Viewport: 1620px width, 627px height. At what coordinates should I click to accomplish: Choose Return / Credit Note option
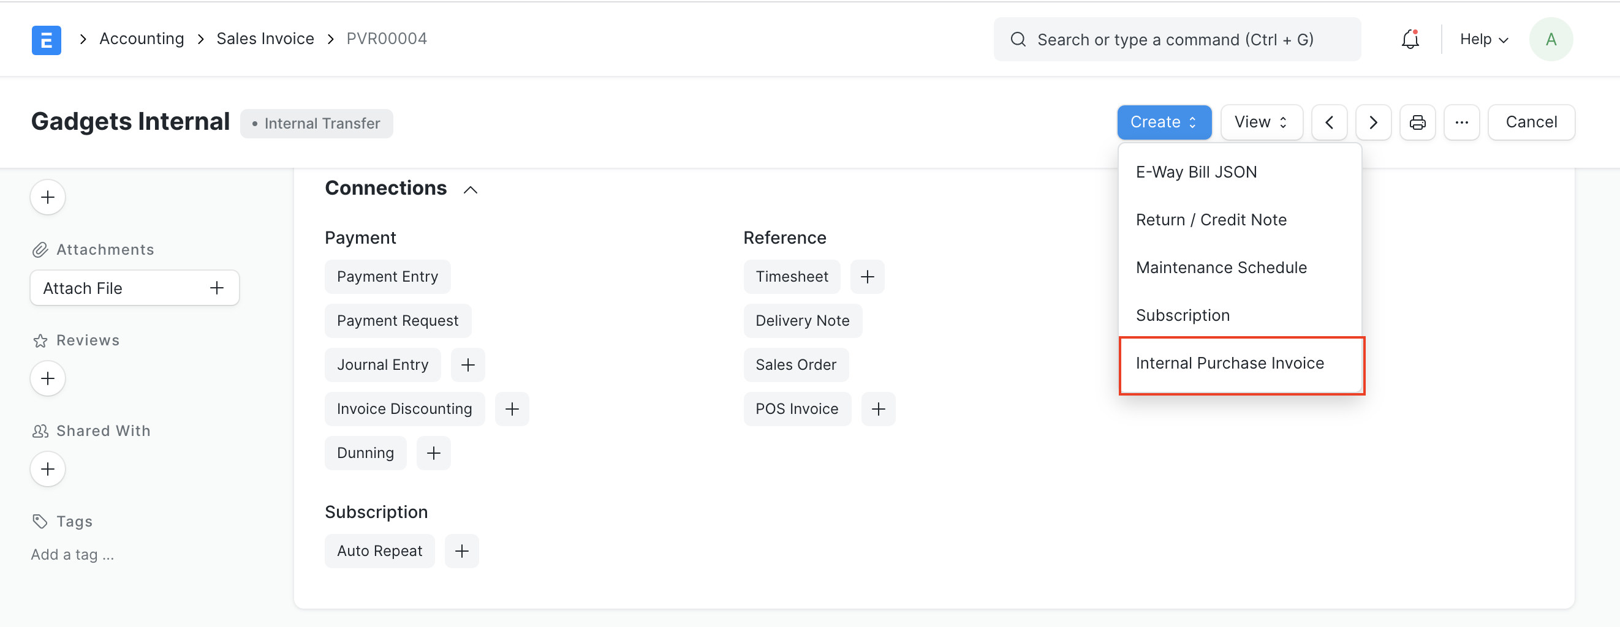click(1211, 220)
